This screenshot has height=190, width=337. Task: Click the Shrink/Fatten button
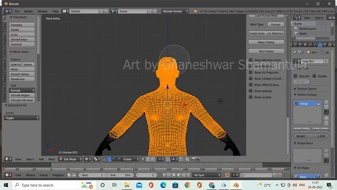(x=22, y=40)
